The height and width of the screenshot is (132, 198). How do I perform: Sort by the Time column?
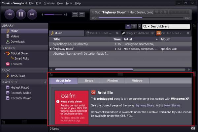pyautogui.click(x=116, y=39)
